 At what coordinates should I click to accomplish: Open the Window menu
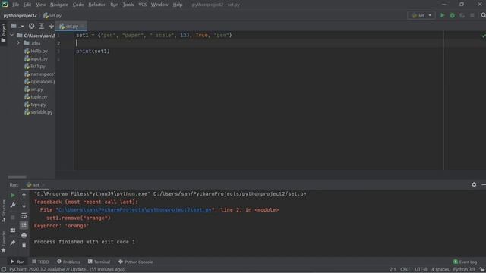point(159,5)
